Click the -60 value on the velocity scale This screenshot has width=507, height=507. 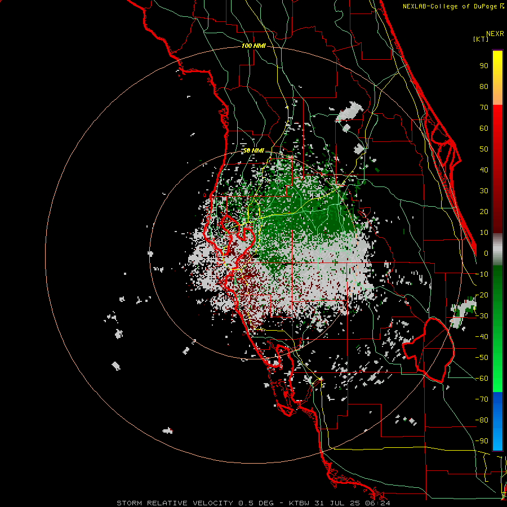point(482,379)
